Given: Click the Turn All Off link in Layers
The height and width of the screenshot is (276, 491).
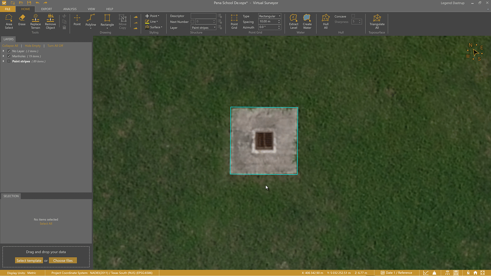Looking at the screenshot, I should (x=55, y=45).
